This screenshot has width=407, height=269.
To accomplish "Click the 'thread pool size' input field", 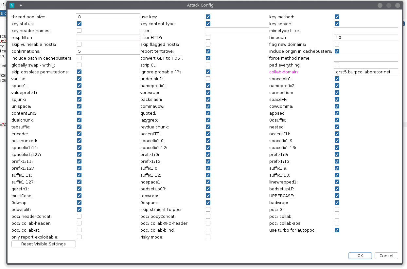I will pyautogui.click(x=108, y=17).
